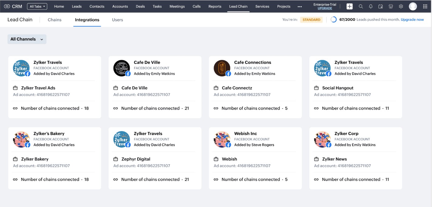Image resolution: width=432 pixels, height=207 pixels.
Task: Open the Reports tab
Action: (x=215, y=6)
